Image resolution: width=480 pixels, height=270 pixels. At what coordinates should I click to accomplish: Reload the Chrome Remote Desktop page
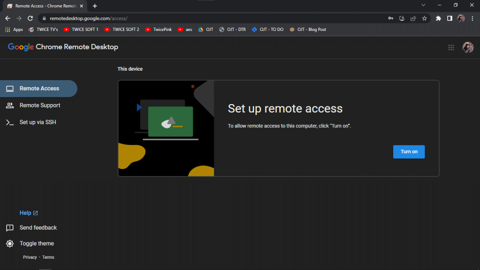30,18
